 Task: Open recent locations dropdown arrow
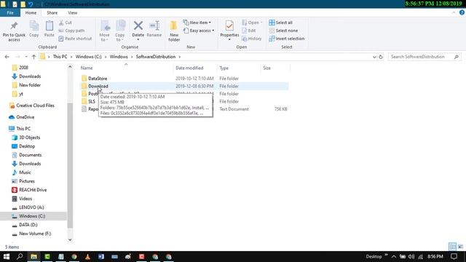tap(26, 57)
